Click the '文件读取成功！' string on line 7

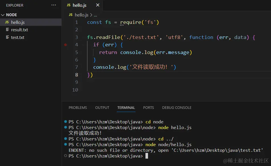point(151,67)
